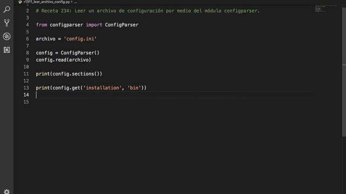Viewport: 346px width, 194px height.
Task: Click the 'config.ini' string literal
Action: (x=80, y=39)
